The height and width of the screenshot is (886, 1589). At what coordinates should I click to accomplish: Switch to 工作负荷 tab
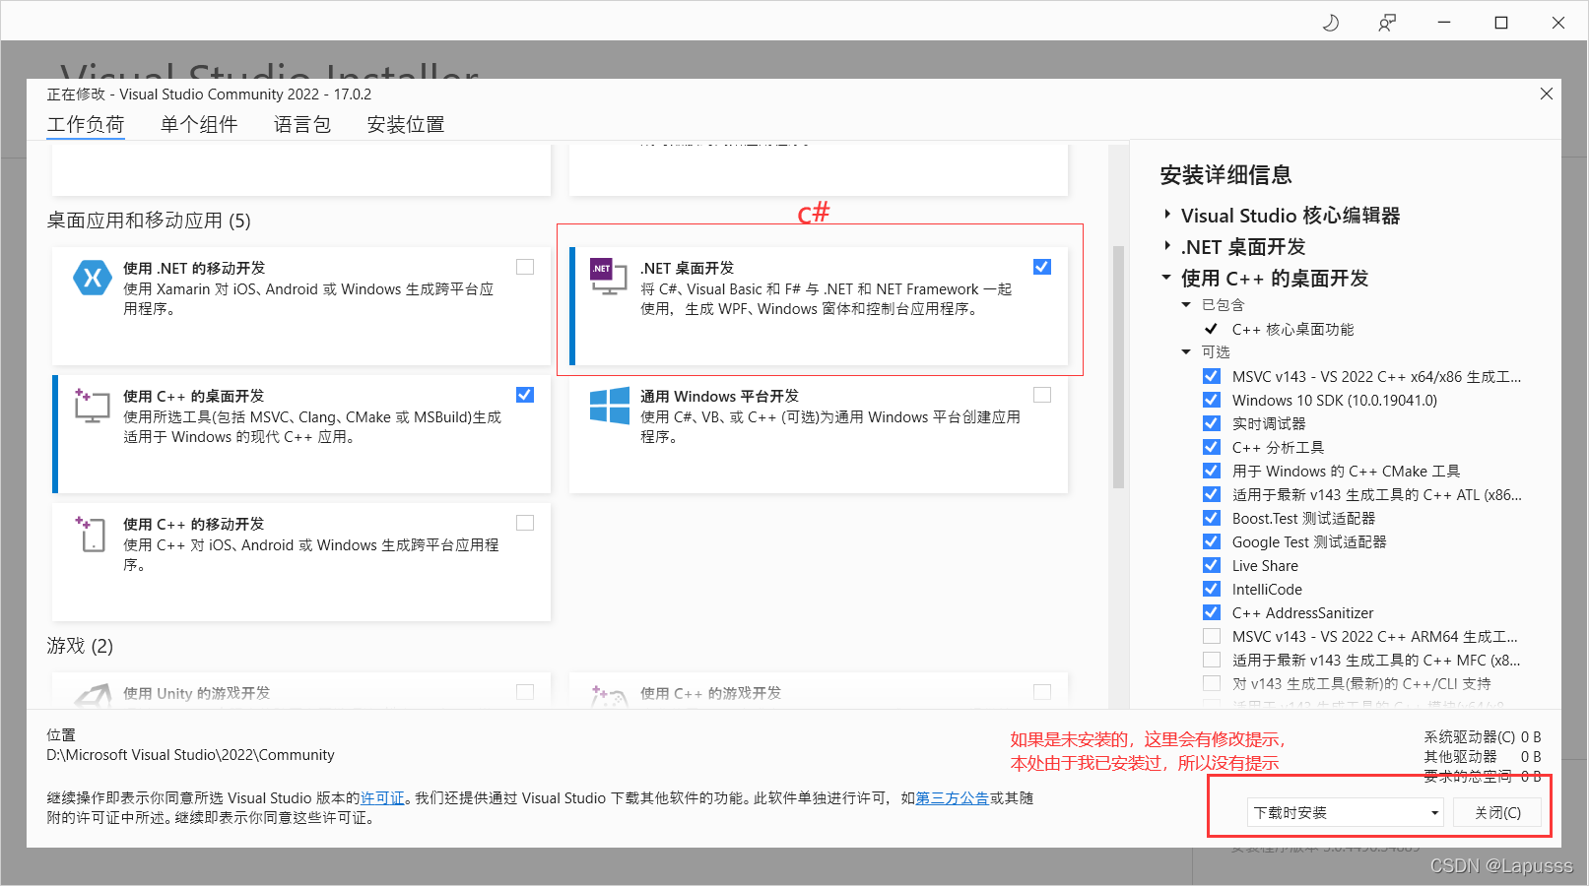(x=86, y=125)
